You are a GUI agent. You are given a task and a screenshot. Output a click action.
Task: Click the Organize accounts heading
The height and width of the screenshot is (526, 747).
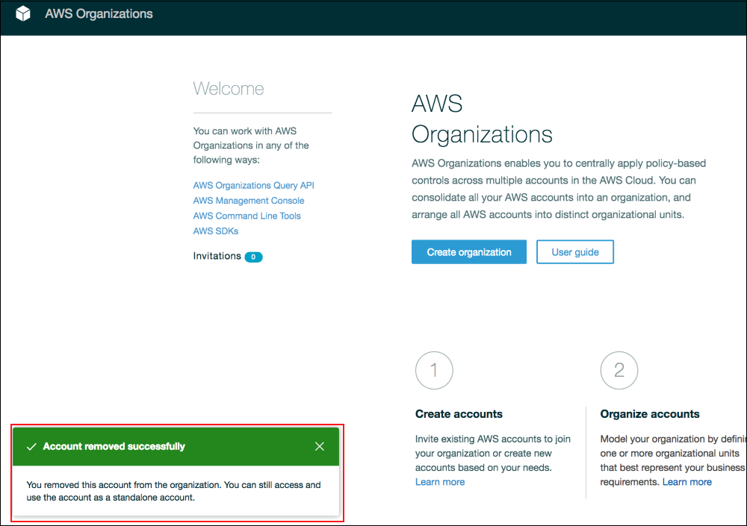point(649,414)
